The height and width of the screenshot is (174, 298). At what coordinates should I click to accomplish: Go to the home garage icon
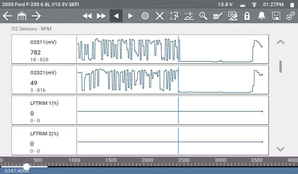[22, 16]
